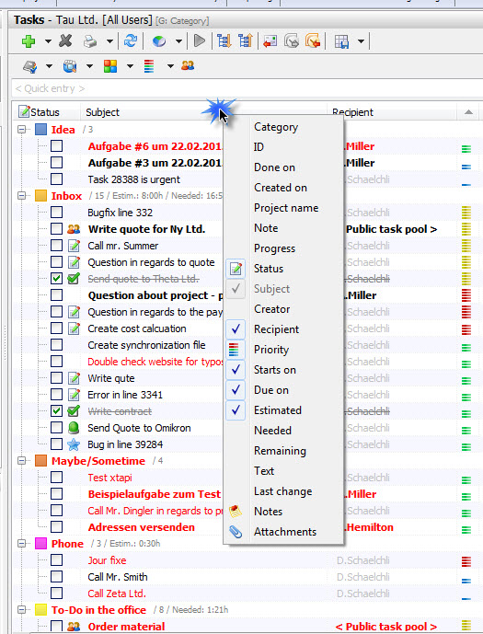Screen dimensions: 483x634
Task: Click the printer icon
Action: coord(90,41)
